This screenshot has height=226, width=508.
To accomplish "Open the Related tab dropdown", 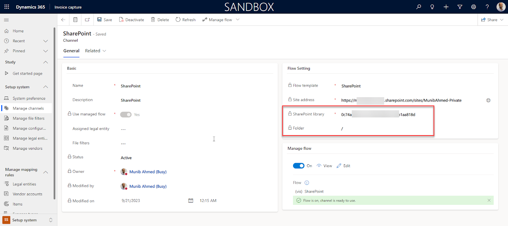I will [96, 51].
